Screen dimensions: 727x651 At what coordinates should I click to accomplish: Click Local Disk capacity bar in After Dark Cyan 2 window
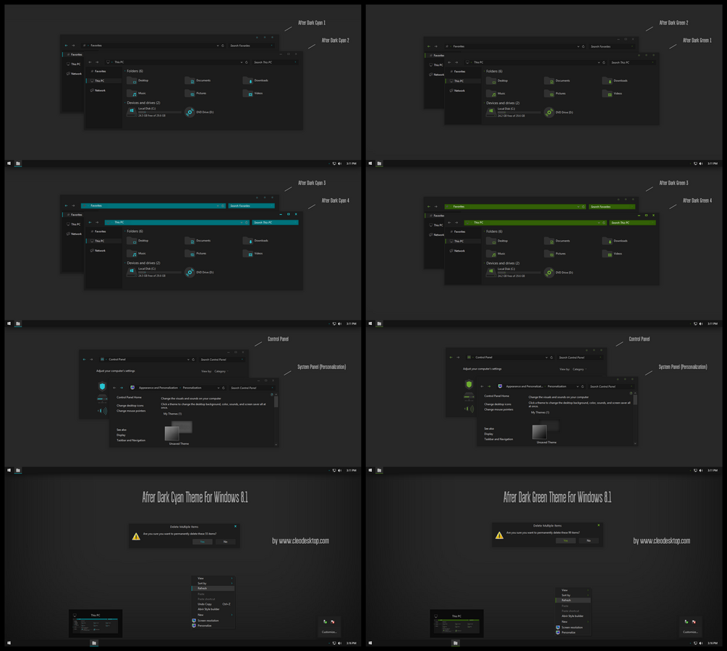pos(159,111)
